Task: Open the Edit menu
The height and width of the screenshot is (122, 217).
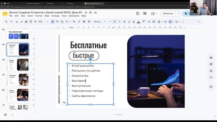Action: 17,16
